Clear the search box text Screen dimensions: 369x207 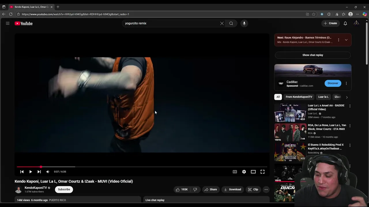click(222, 23)
